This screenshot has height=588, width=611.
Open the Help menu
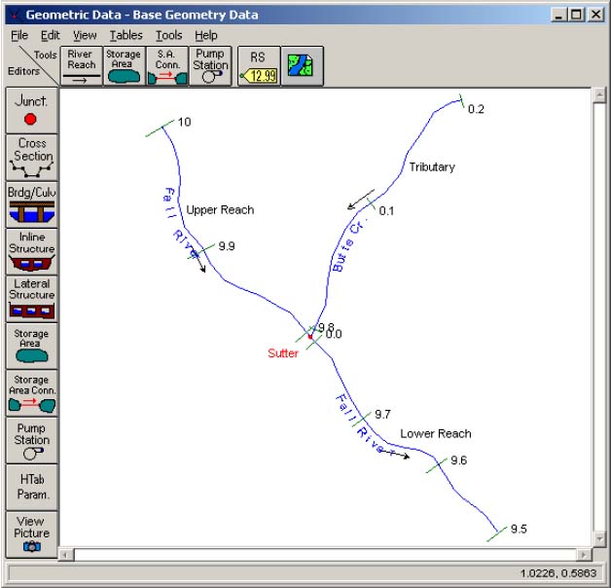tap(205, 35)
